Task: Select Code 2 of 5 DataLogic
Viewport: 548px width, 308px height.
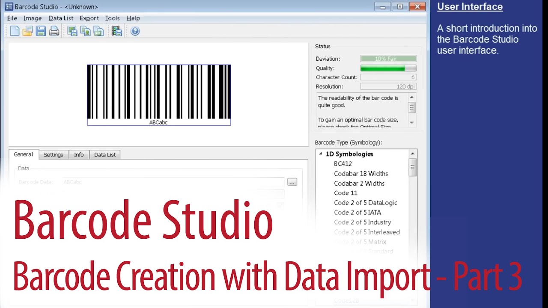Action: pos(366,203)
